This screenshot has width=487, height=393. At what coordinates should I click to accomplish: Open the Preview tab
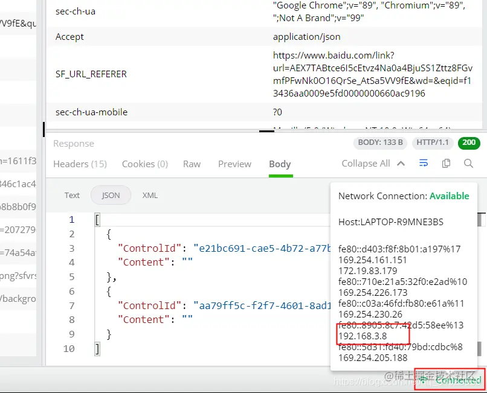(234, 164)
